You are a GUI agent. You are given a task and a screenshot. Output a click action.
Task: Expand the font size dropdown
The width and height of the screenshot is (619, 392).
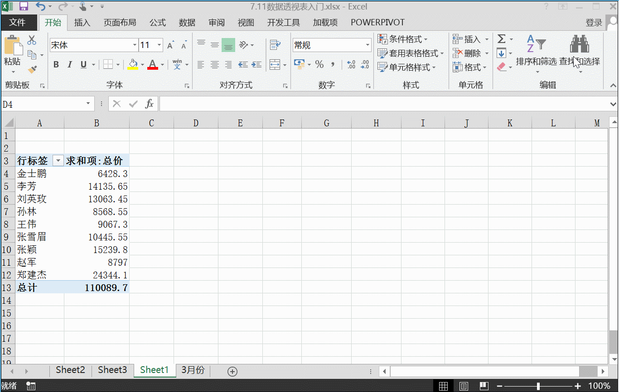[x=159, y=45]
